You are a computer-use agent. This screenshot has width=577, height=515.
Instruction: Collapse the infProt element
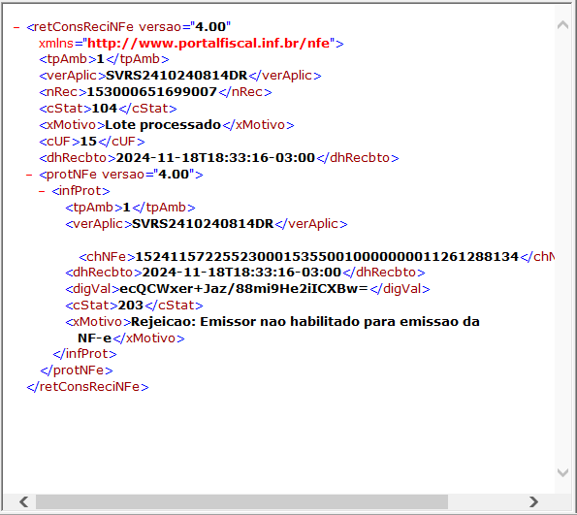[x=42, y=191]
